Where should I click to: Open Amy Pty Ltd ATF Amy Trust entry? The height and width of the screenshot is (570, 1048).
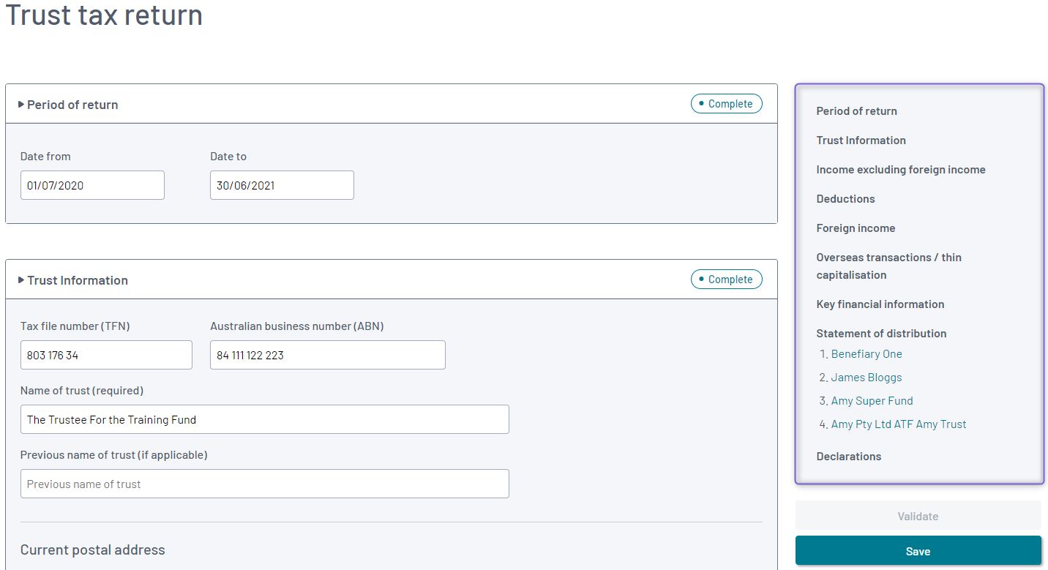click(x=899, y=424)
